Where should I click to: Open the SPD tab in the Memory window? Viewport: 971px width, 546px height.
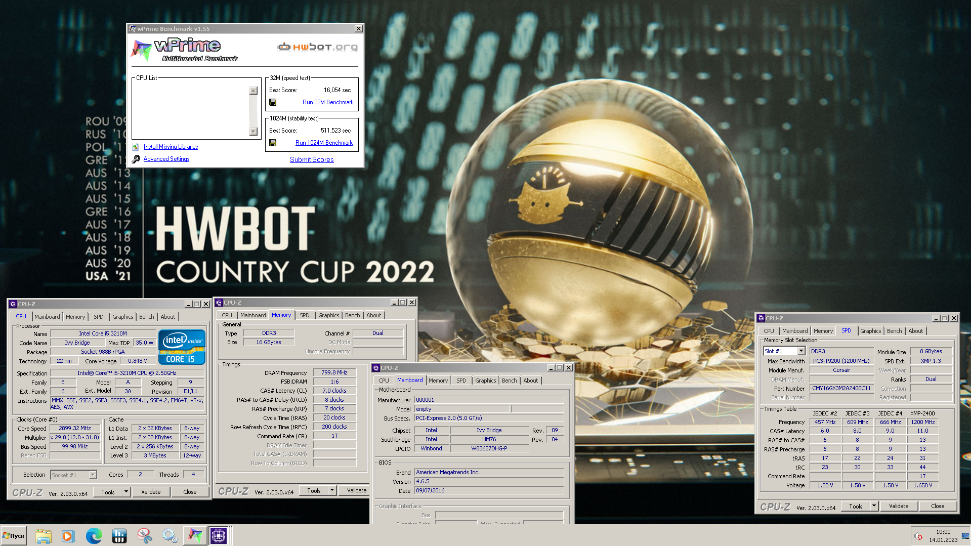click(x=304, y=315)
